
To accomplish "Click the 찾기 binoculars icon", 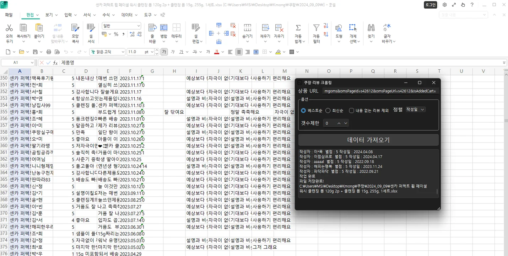I will [x=371, y=28].
